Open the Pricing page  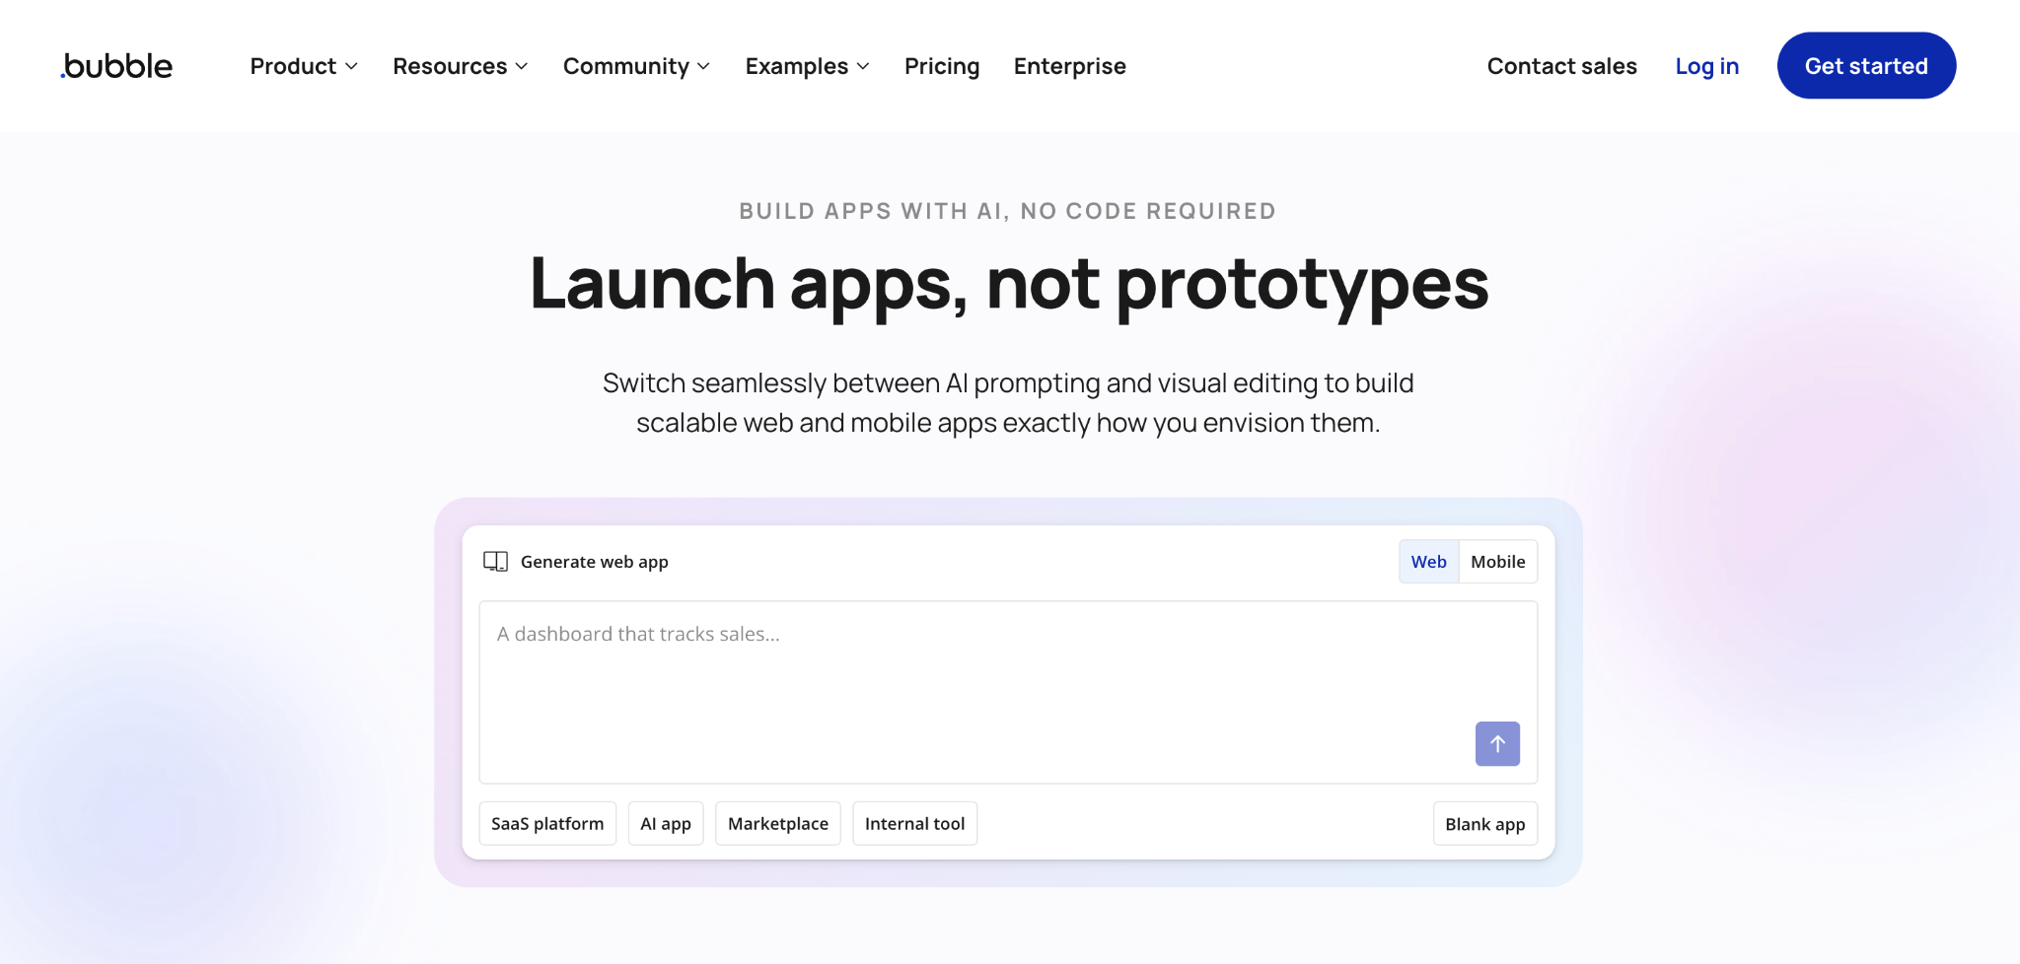[x=941, y=66]
